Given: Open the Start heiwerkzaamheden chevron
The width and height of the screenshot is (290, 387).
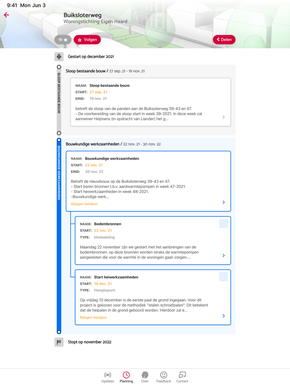Looking at the screenshot, I should click(x=224, y=316).
